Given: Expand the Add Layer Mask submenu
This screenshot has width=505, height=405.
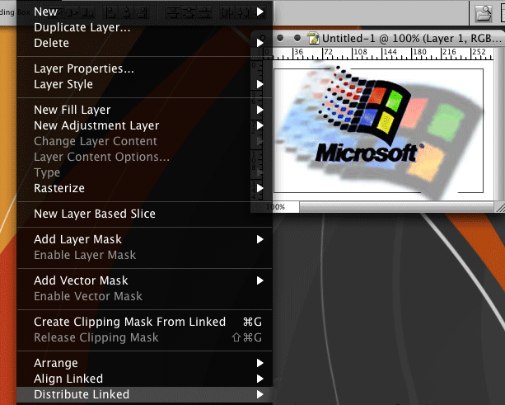Looking at the screenshot, I should coord(144,239).
